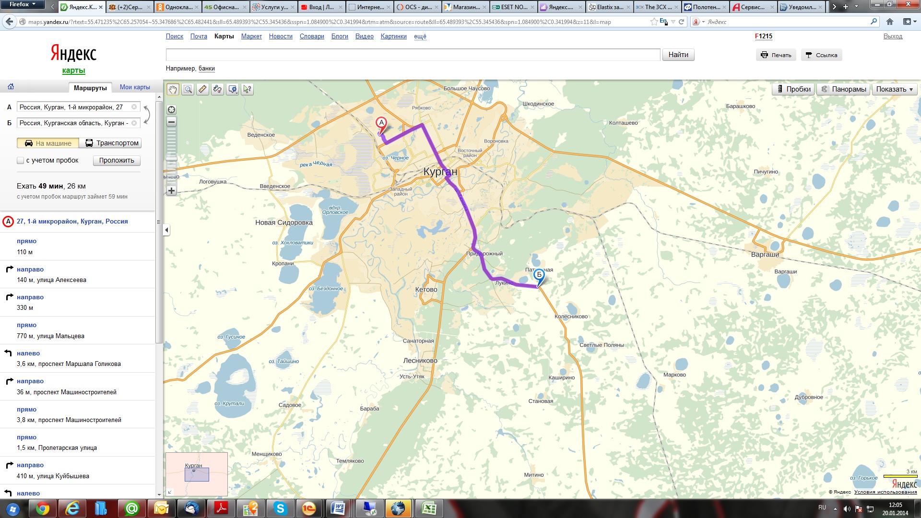The height and width of the screenshot is (518, 921).
Task: Open Маркет in top navigation
Action: 251,36
